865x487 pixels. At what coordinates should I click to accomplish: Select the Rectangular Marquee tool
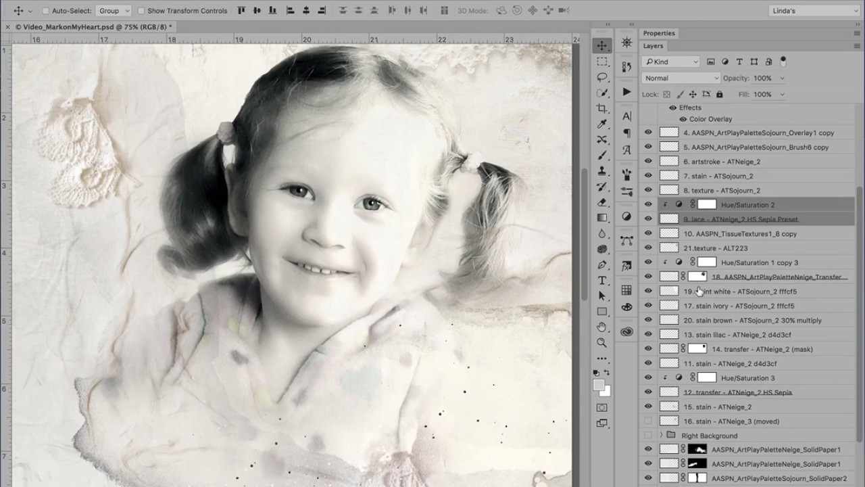(x=602, y=62)
